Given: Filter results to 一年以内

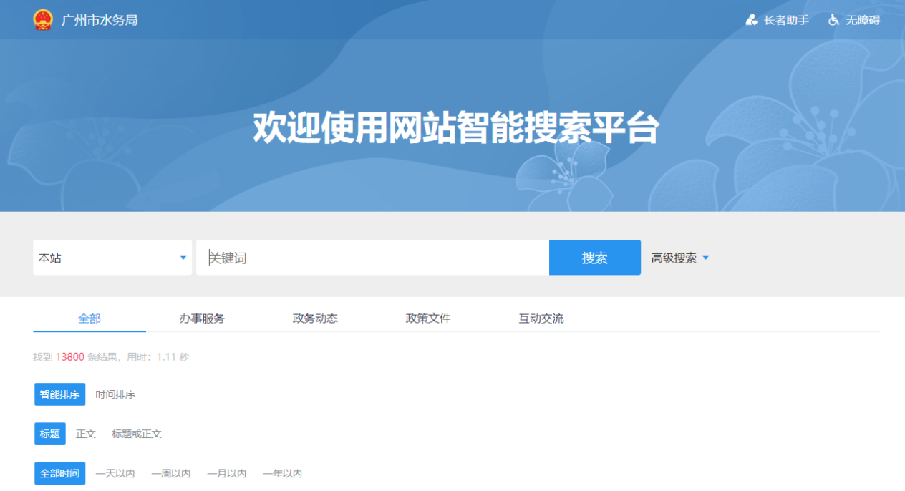Looking at the screenshot, I should tap(282, 473).
